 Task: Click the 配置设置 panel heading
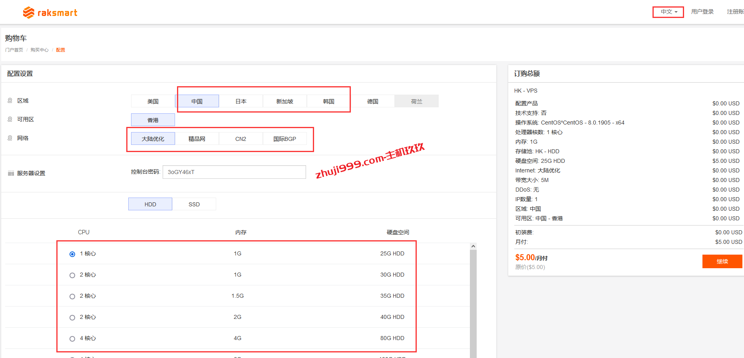coord(20,73)
